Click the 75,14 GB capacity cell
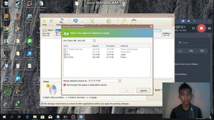 pyautogui.click(x=96, y=55)
